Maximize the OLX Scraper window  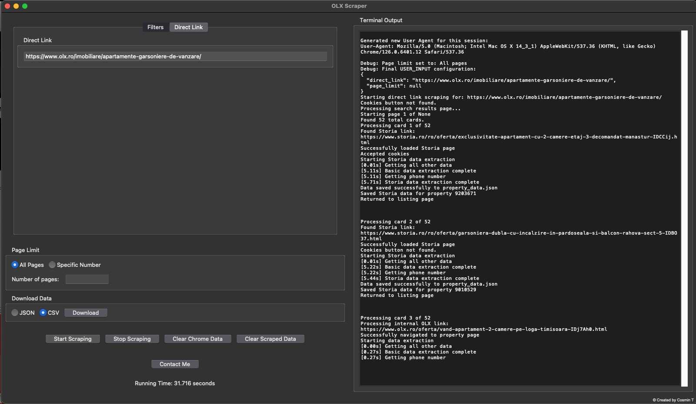25,6
